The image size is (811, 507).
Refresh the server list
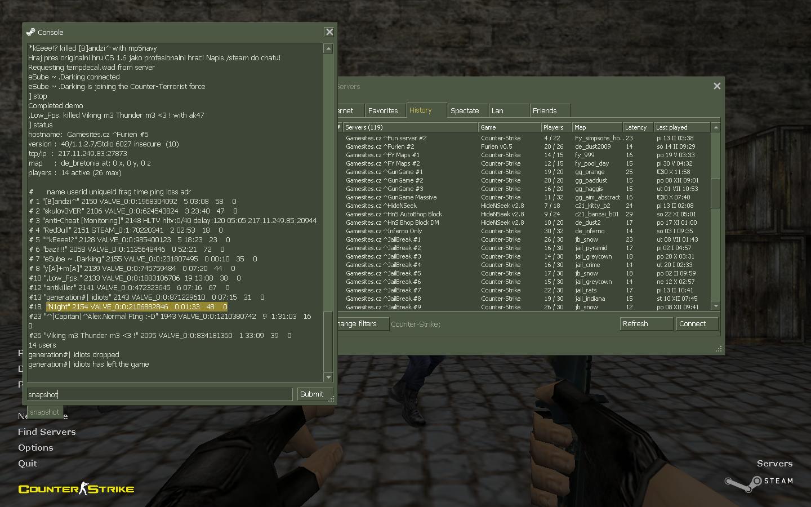645,324
